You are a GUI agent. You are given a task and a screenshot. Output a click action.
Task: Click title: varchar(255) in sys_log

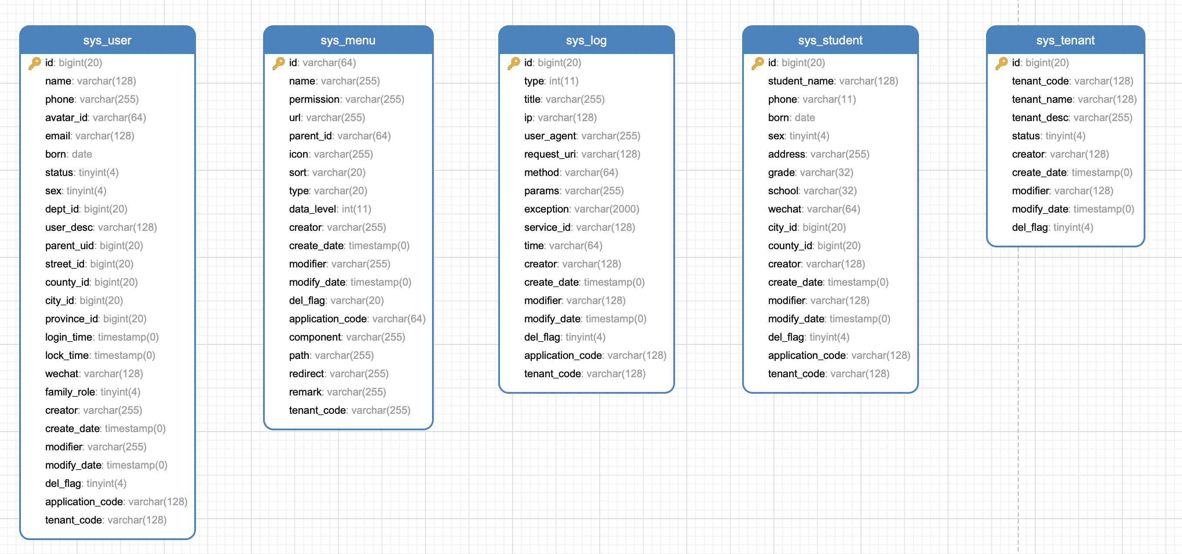(564, 99)
